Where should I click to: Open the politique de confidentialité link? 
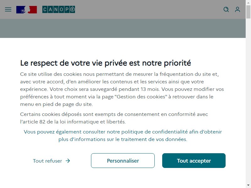[x=123, y=136]
